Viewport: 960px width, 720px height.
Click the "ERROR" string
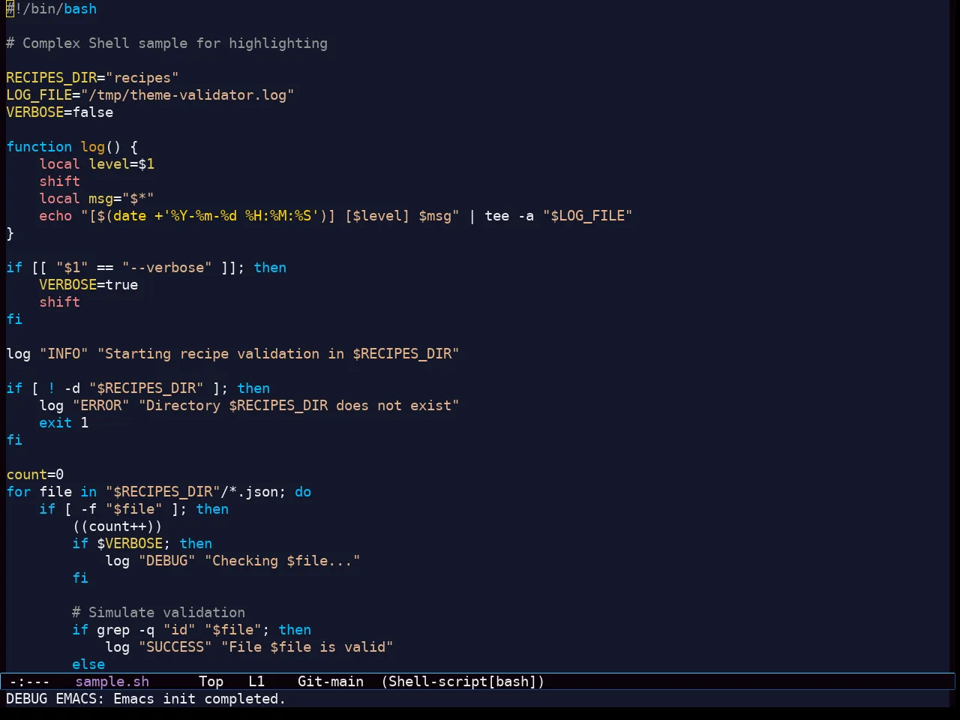click(x=101, y=406)
